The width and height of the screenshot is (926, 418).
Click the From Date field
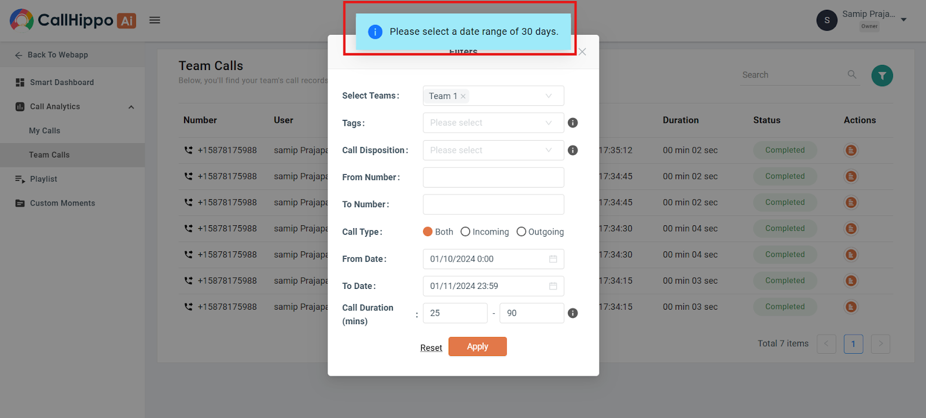pyautogui.click(x=494, y=259)
